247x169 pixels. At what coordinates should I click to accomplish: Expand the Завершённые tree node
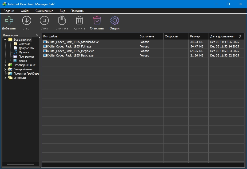[5, 69]
